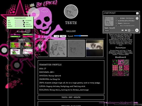Click the playlist cover art thumbnail
Viewport: 142px width, 106px height.
(109, 21)
